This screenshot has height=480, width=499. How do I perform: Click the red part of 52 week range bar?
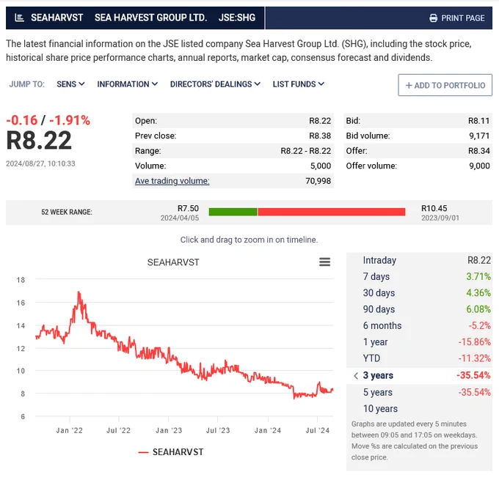(332, 212)
